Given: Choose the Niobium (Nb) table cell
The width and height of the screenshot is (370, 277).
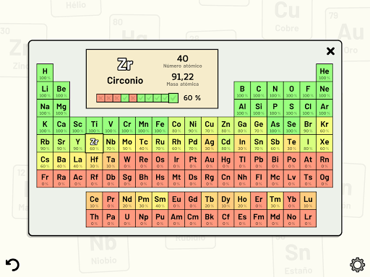Looking at the screenshot, I should (111, 144).
